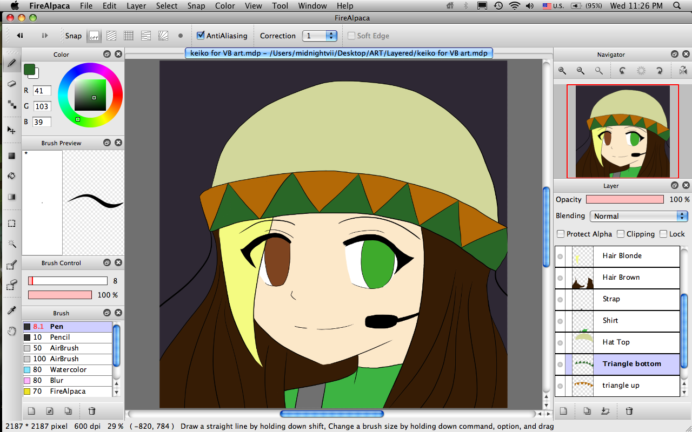692x432 pixels.
Task: Zoom in using the Navigator magnifier
Action: coord(562,71)
